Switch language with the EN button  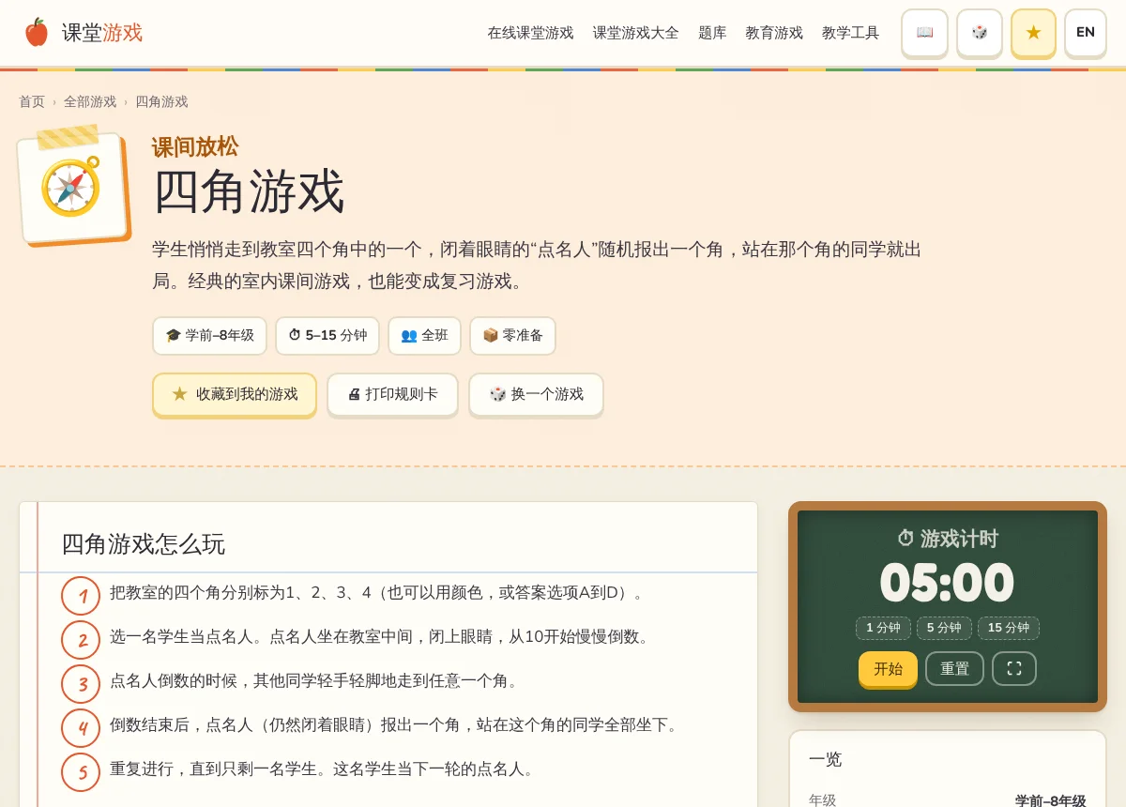click(1086, 33)
